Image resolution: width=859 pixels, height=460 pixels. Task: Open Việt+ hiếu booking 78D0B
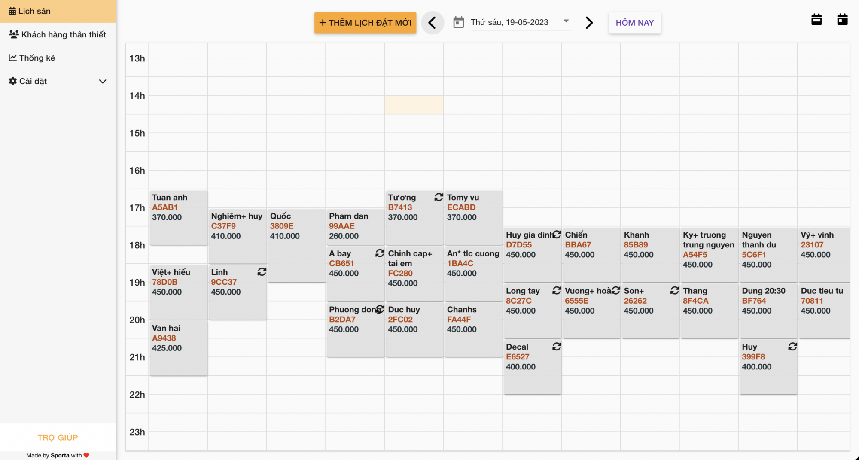[x=179, y=292]
